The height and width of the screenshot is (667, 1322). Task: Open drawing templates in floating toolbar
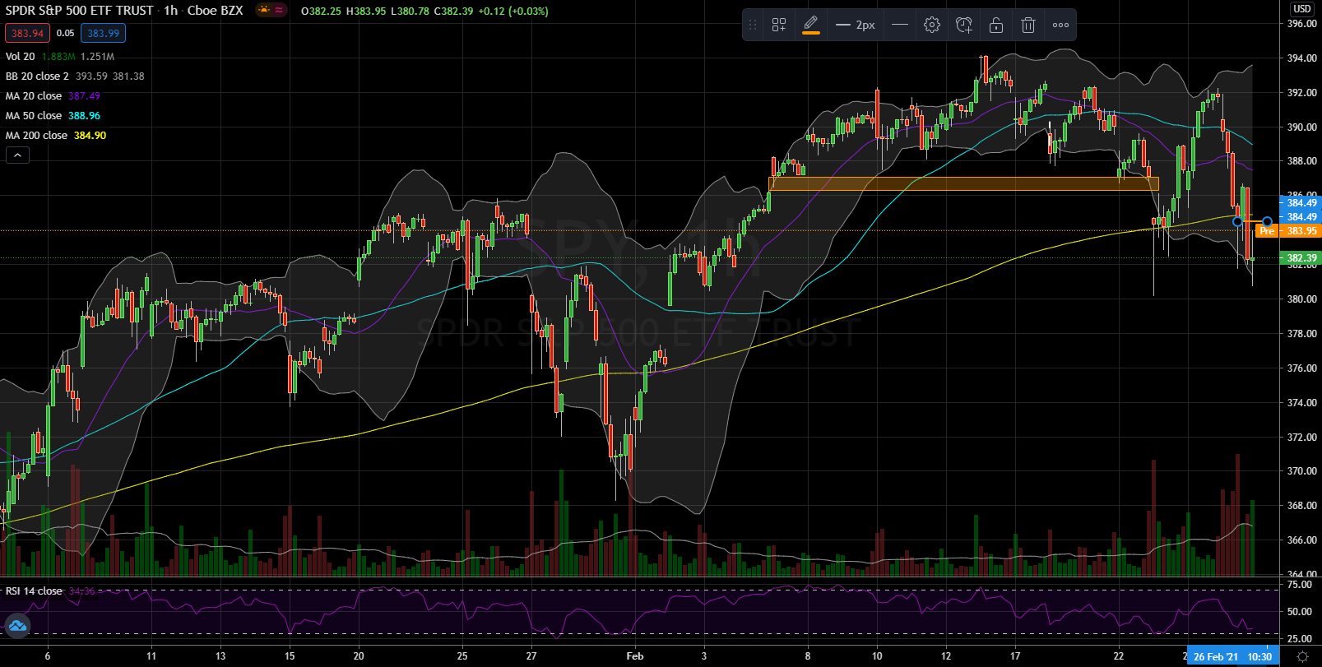pos(779,25)
